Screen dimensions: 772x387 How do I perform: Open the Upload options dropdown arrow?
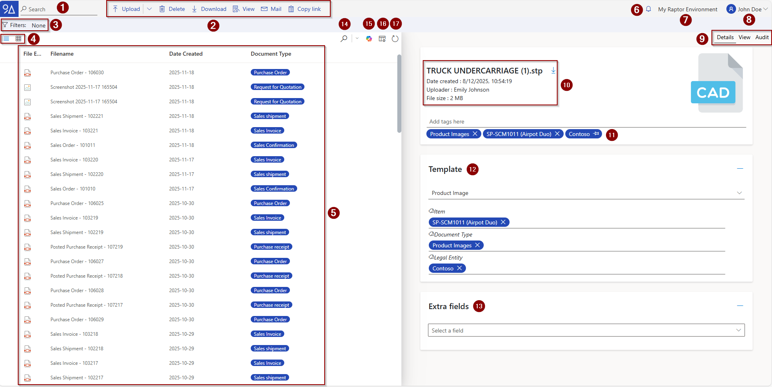[x=149, y=9]
